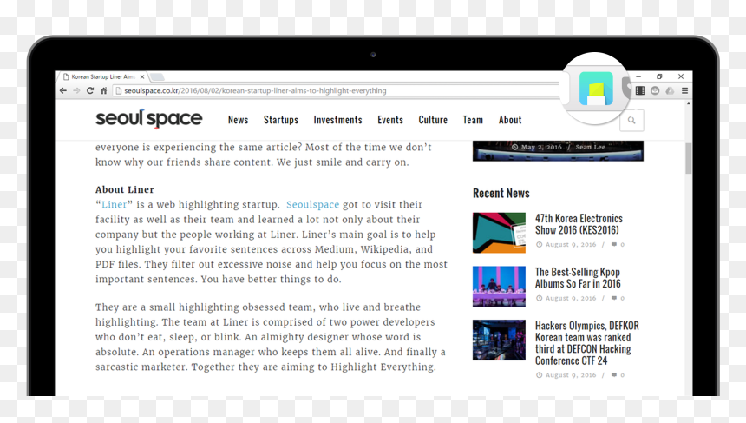
Task: Follow the Seoulspace hyperlink in article
Action: 312,205
